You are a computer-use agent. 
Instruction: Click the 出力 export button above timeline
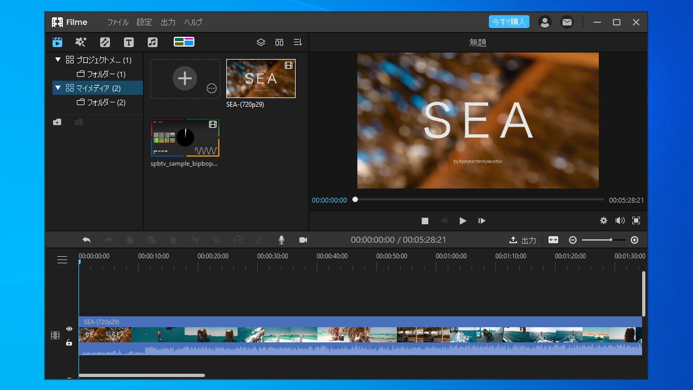[523, 240]
